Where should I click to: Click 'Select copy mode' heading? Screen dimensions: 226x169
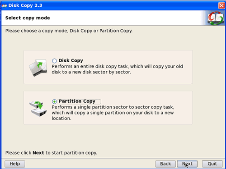click(x=28, y=18)
